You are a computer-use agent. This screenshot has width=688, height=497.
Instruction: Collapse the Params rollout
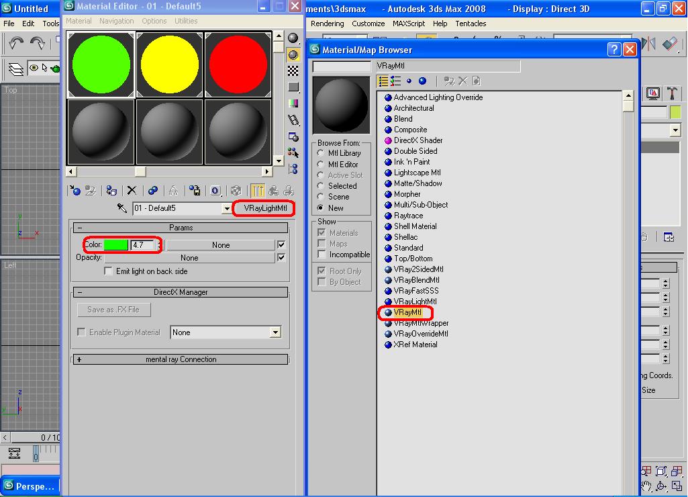click(x=181, y=228)
